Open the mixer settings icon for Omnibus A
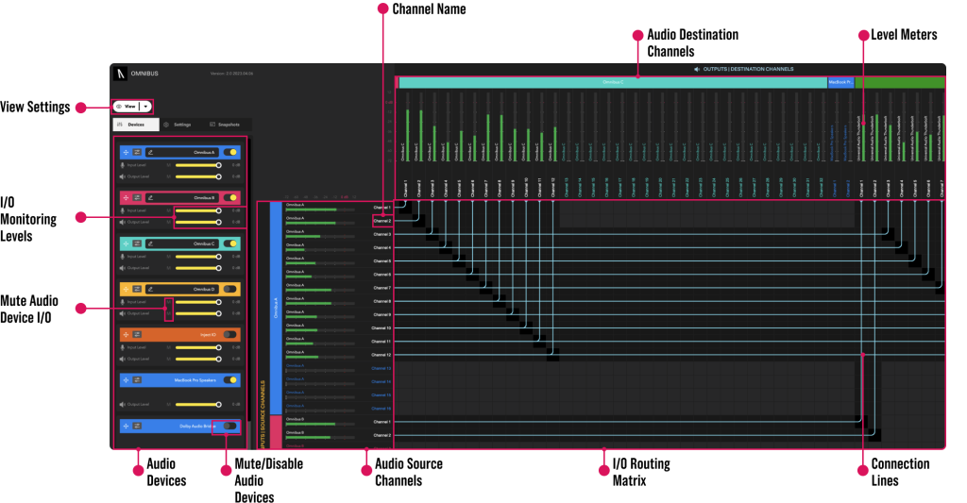 point(137,152)
